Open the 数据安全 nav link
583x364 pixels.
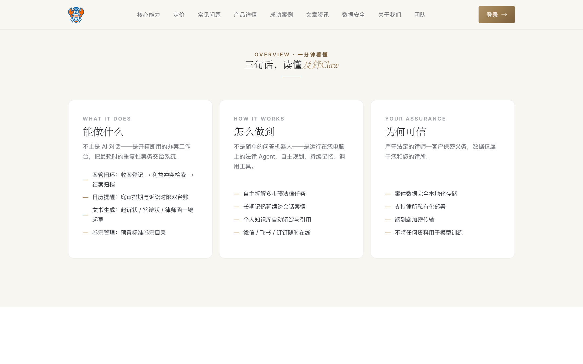[x=353, y=15]
